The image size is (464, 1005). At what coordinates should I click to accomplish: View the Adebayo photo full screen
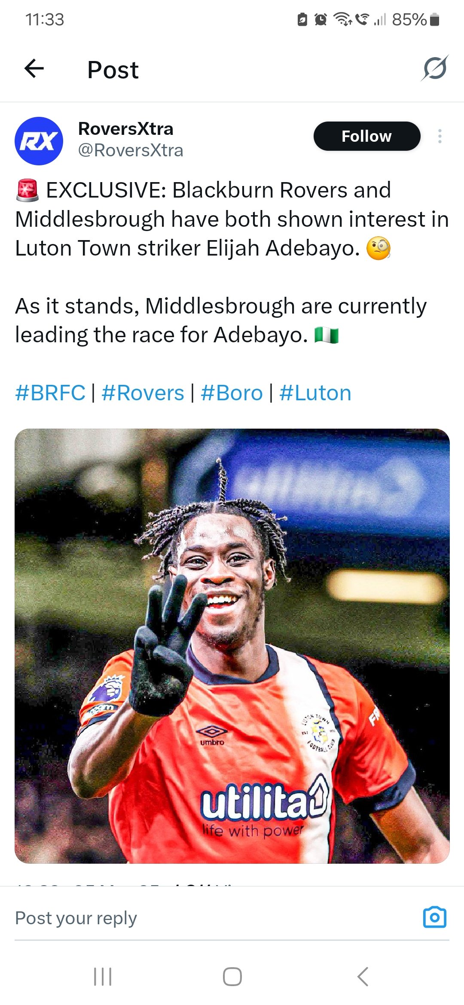pyautogui.click(x=232, y=646)
